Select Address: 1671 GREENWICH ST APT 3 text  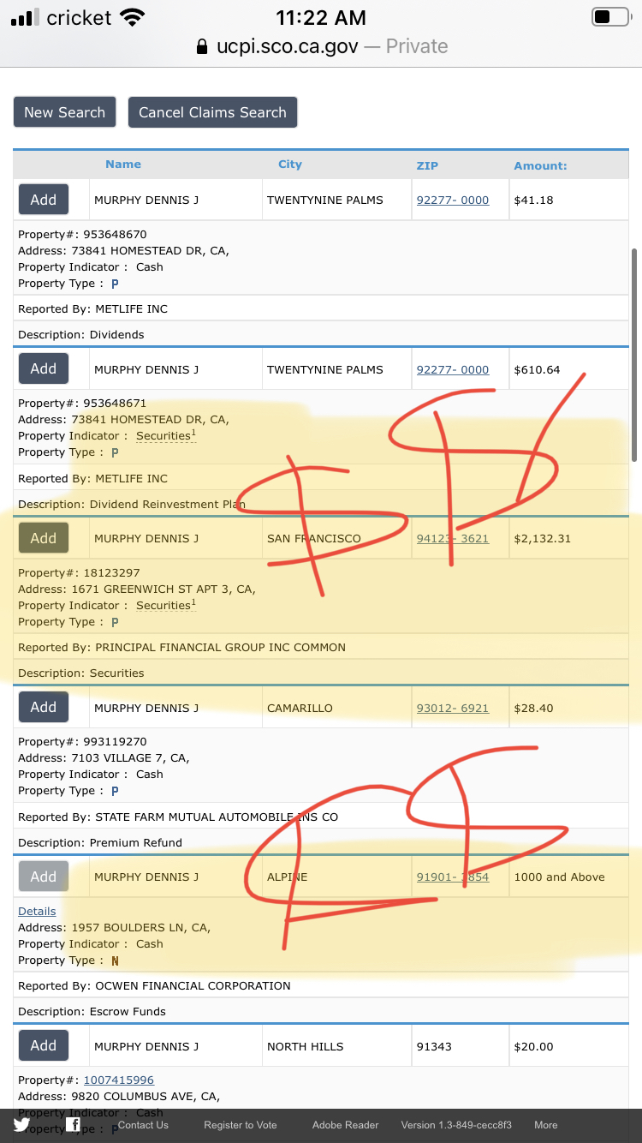[x=137, y=589]
